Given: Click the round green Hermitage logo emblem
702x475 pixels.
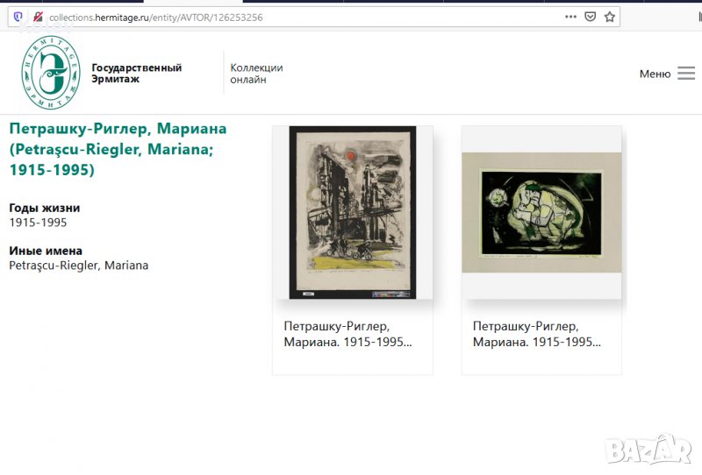Looking at the screenshot, I should coord(50,74).
